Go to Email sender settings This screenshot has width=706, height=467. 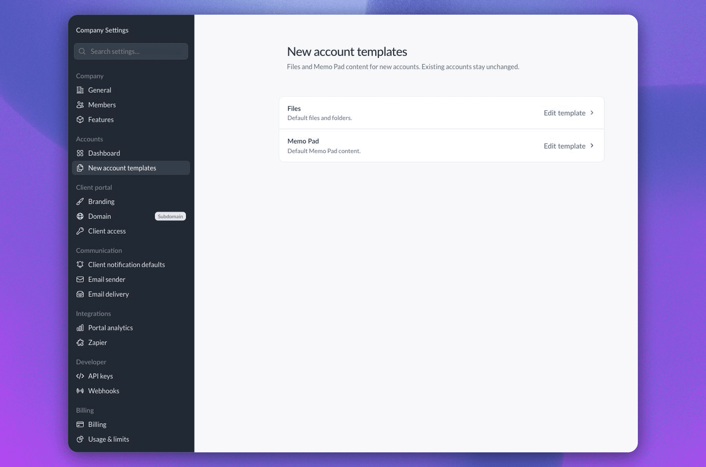point(131,279)
